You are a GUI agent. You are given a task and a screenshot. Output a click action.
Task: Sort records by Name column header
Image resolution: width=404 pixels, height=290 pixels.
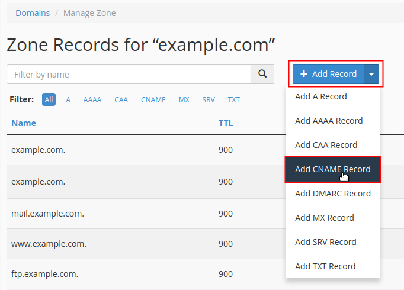[24, 123]
